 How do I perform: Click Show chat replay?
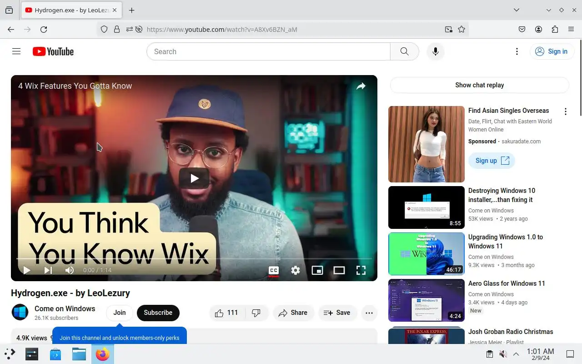pyautogui.click(x=480, y=85)
